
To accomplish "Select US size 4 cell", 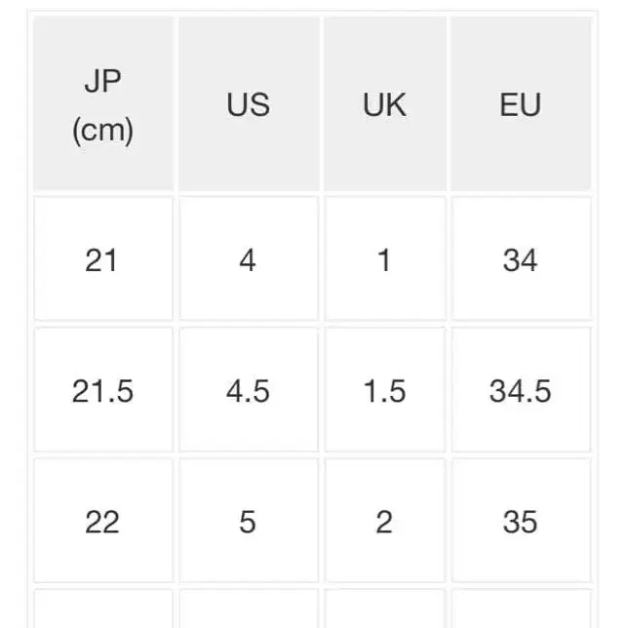I will [248, 259].
